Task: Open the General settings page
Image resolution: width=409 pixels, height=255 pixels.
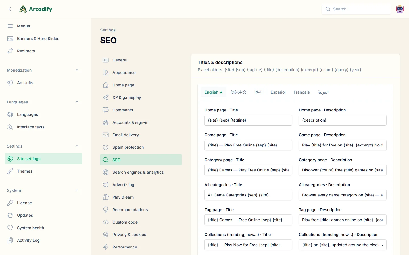Action: tap(141, 60)
